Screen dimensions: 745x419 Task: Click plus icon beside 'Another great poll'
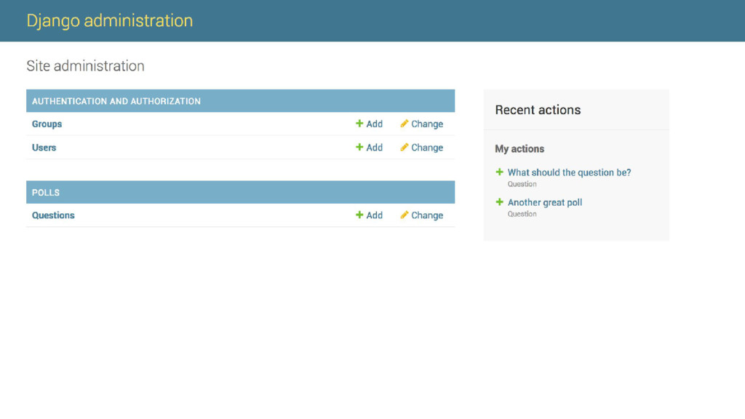[x=499, y=202]
